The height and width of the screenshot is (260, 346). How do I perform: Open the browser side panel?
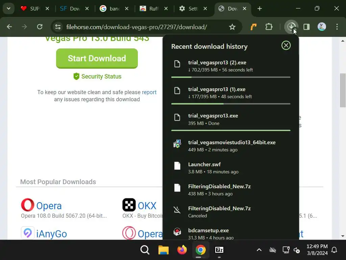(x=306, y=27)
